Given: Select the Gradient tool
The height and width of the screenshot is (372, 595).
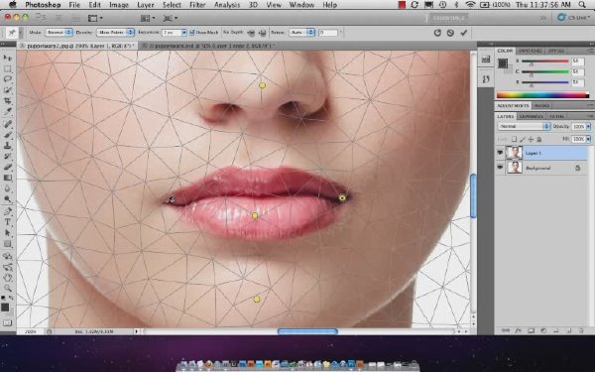Looking at the screenshot, I should (x=8, y=178).
